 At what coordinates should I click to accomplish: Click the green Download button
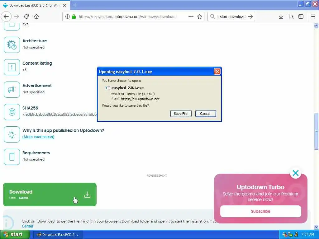click(x=50, y=194)
